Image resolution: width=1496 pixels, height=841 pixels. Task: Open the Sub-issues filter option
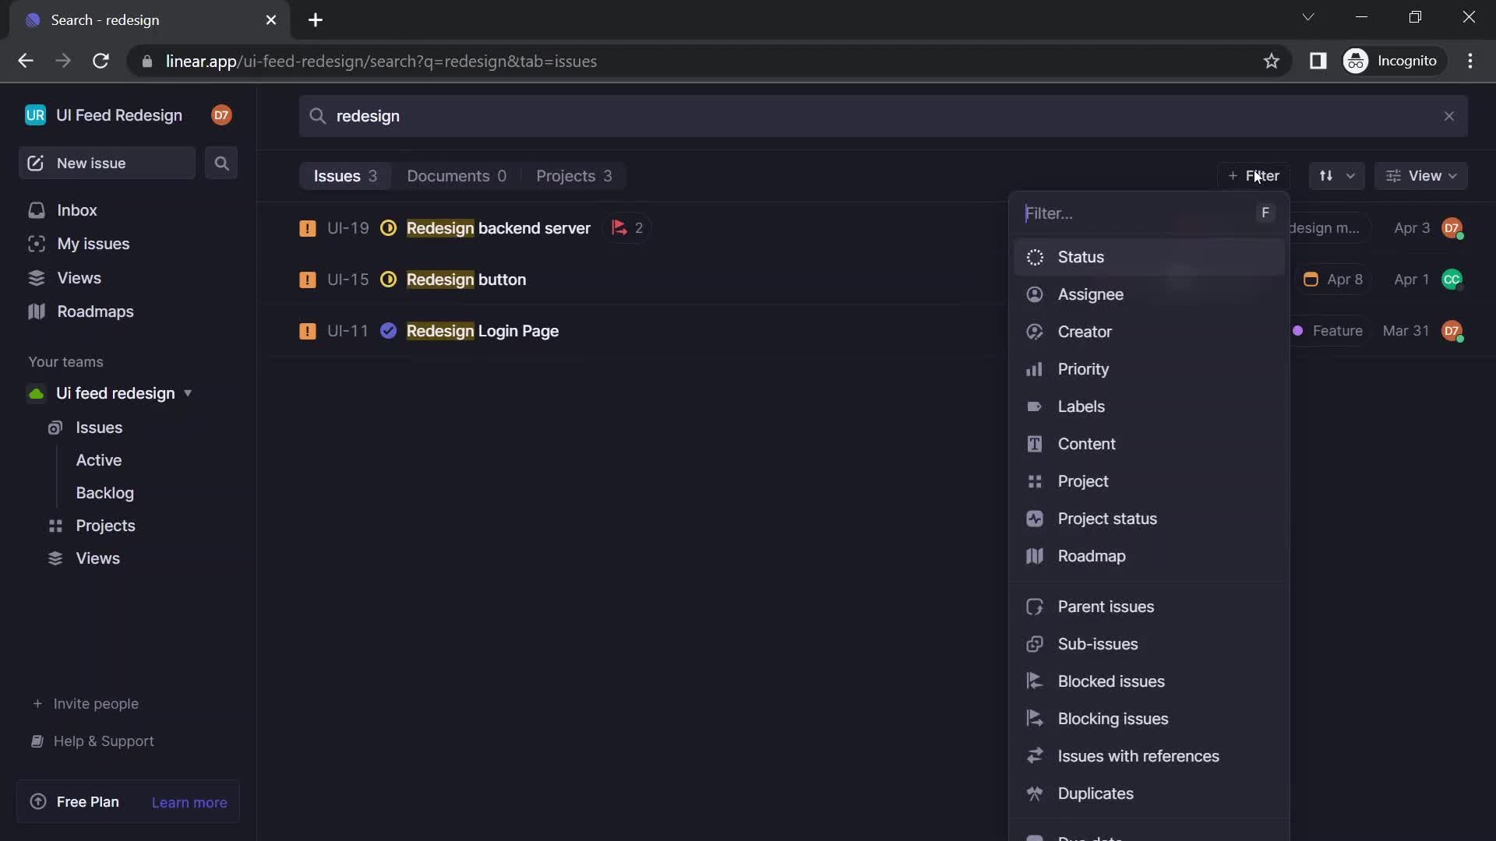point(1097,644)
